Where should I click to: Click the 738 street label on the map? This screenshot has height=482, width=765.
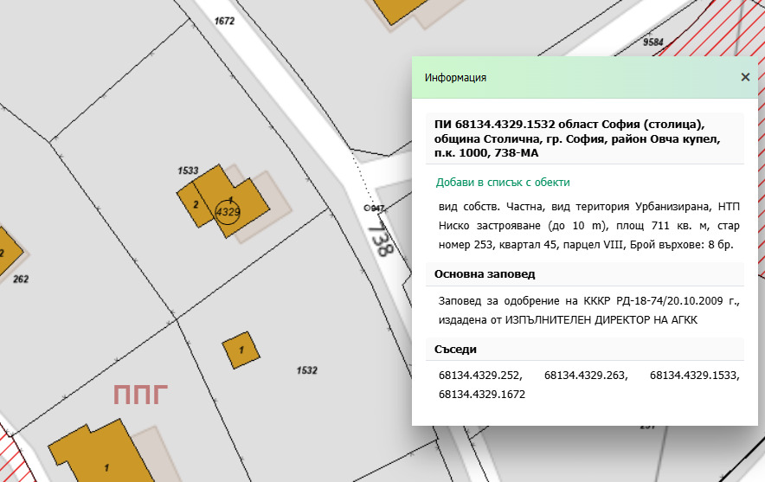[382, 238]
